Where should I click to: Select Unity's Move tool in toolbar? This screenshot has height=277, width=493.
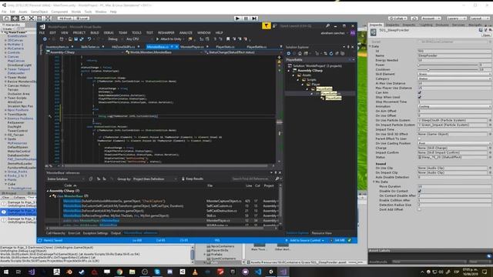tap(15, 18)
